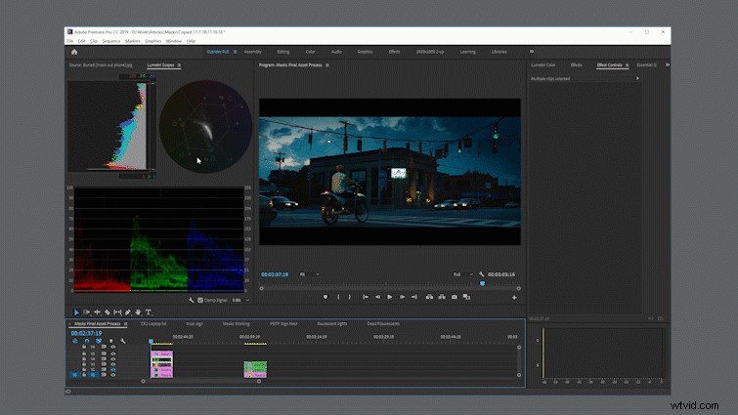Open the Sequence menu

(x=111, y=41)
